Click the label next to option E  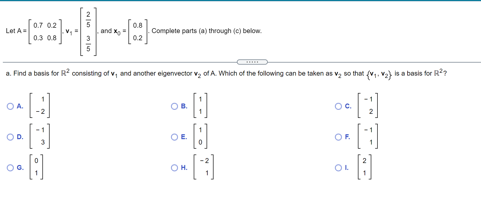(184, 137)
